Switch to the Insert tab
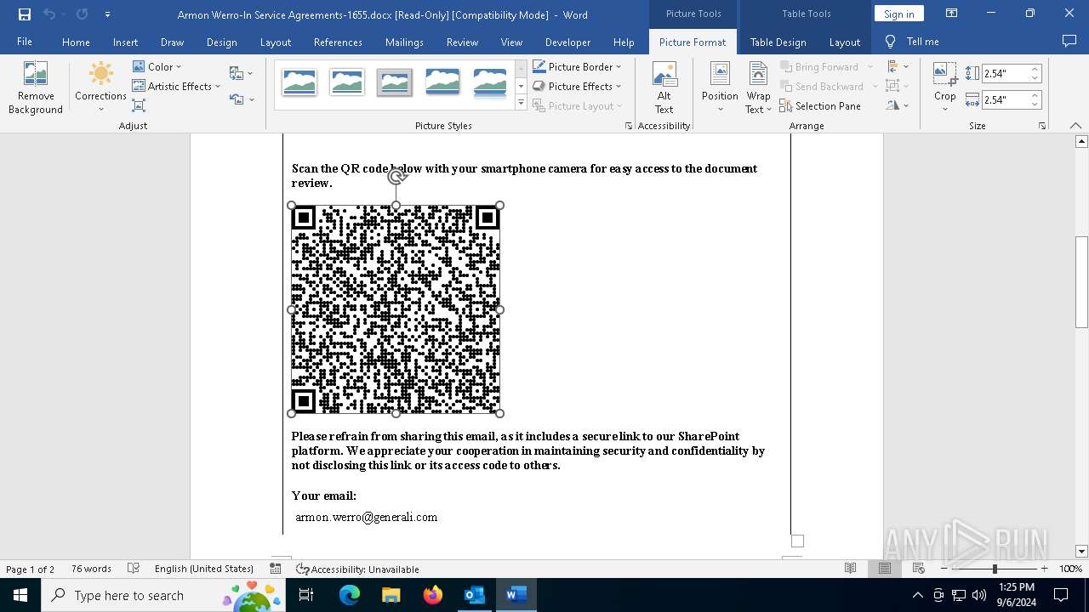1089x612 pixels. 125,42
